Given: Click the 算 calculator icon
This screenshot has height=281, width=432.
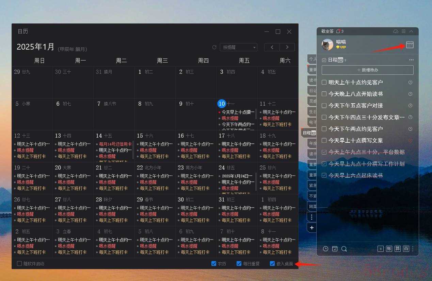Looking at the screenshot, I should 397,249.
